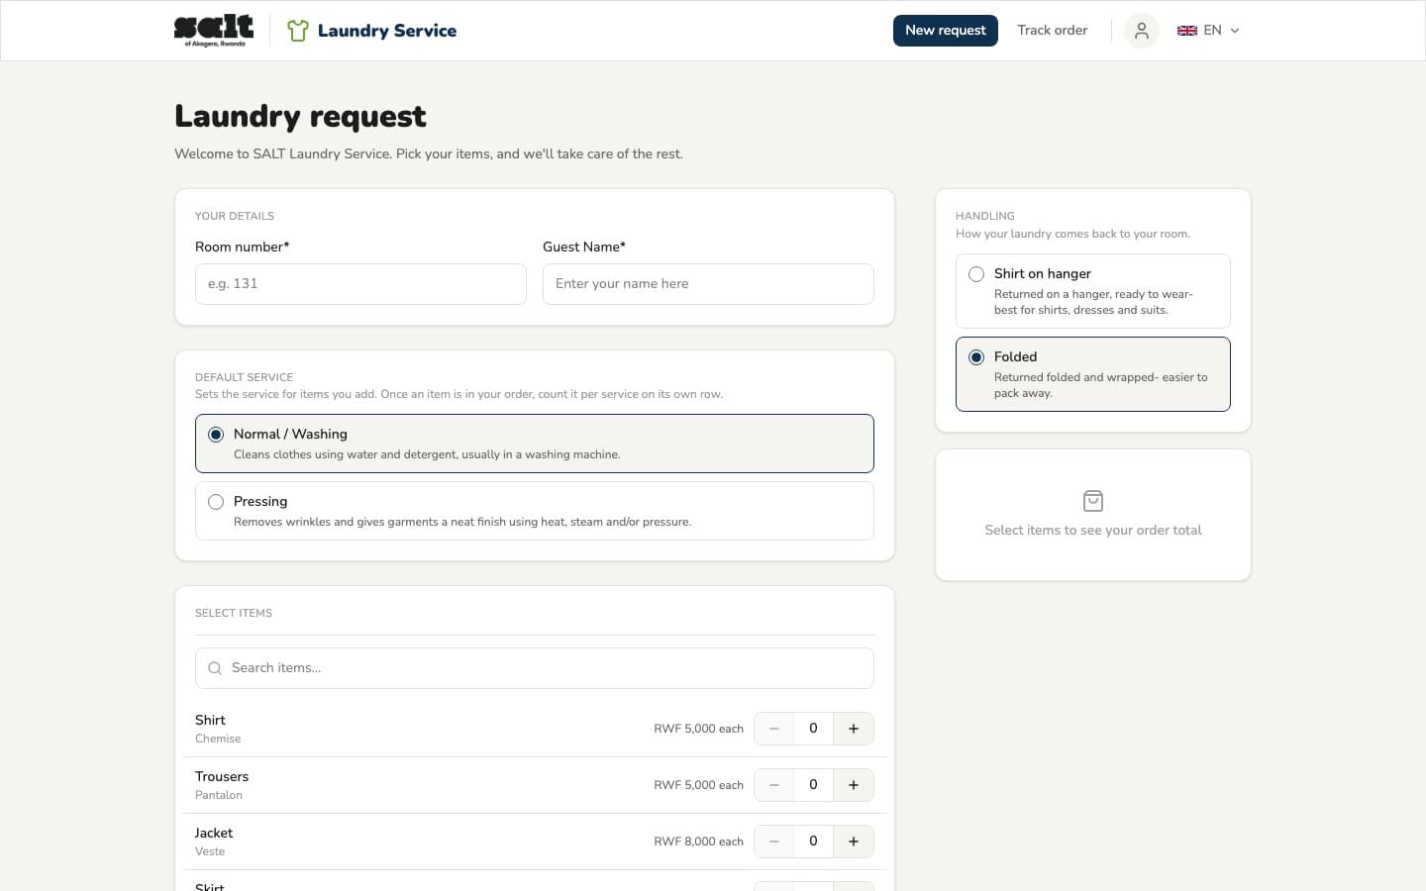Click the 'Shirt' item name
1426x891 pixels.
point(210,720)
